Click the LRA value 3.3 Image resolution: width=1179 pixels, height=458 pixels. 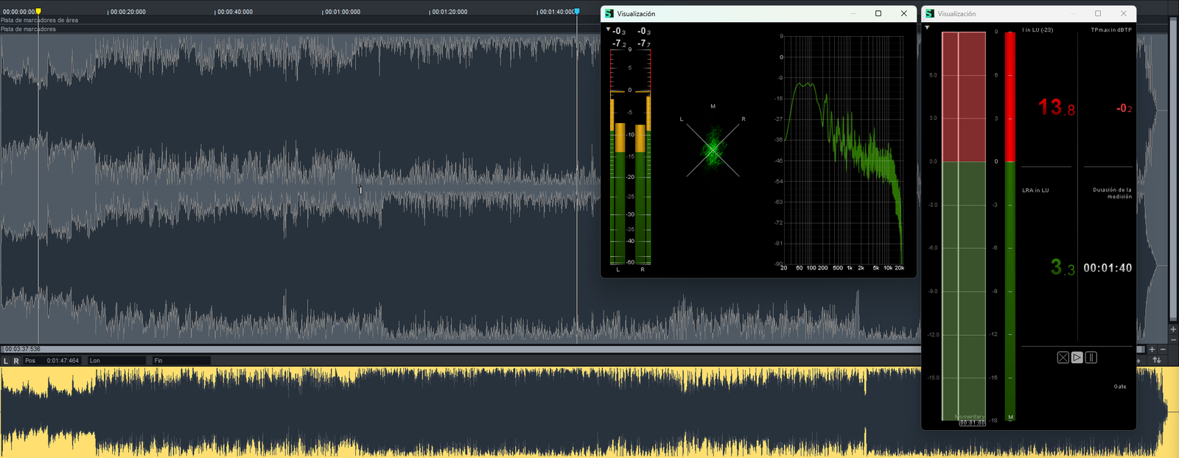click(1063, 267)
